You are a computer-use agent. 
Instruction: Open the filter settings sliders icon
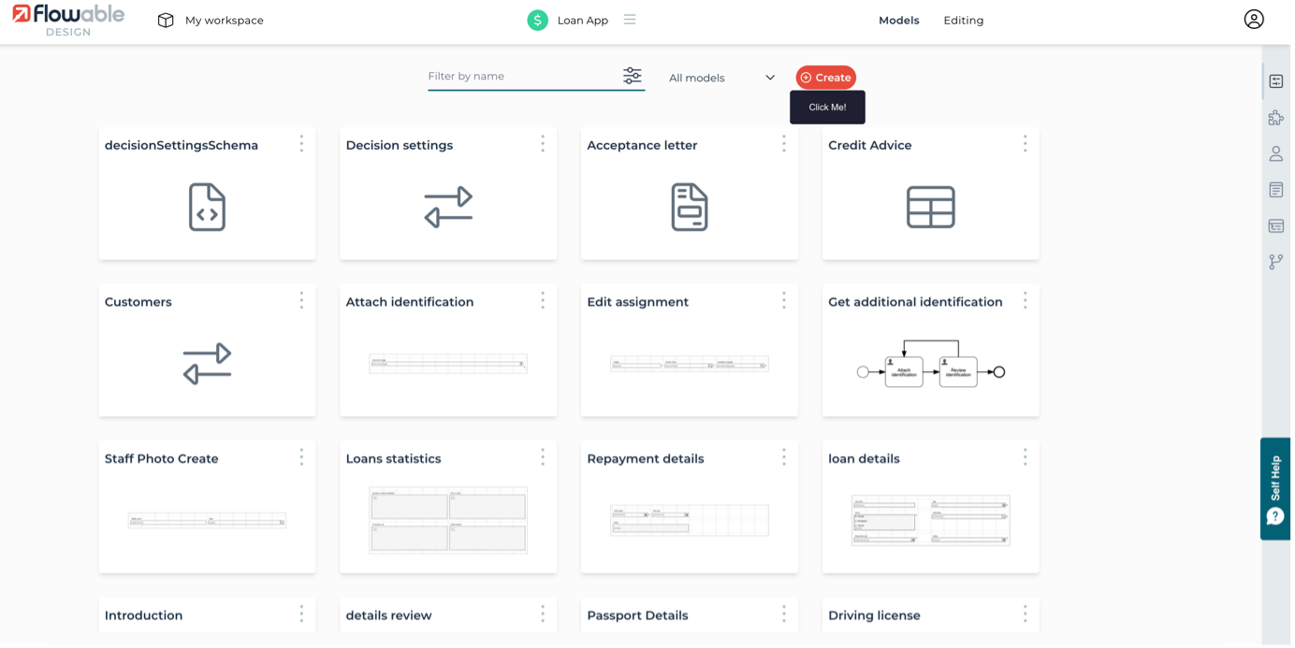tap(633, 76)
